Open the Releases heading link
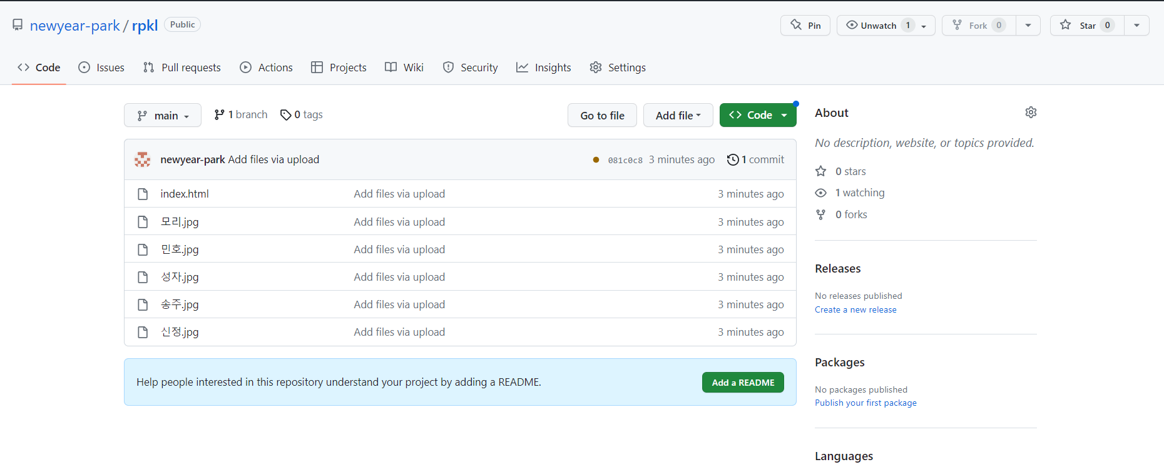This screenshot has height=472, width=1164. coord(837,269)
